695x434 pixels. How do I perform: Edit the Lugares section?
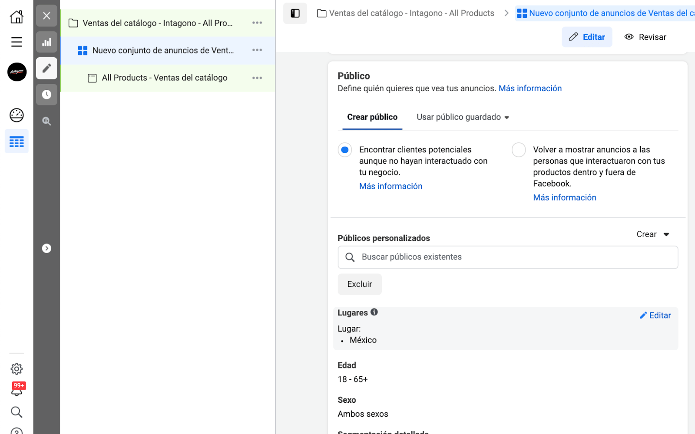pyautogui.click(x=655, y=316)
